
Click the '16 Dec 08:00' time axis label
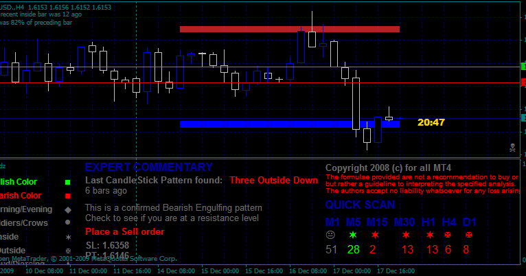[x=308, y=271]
